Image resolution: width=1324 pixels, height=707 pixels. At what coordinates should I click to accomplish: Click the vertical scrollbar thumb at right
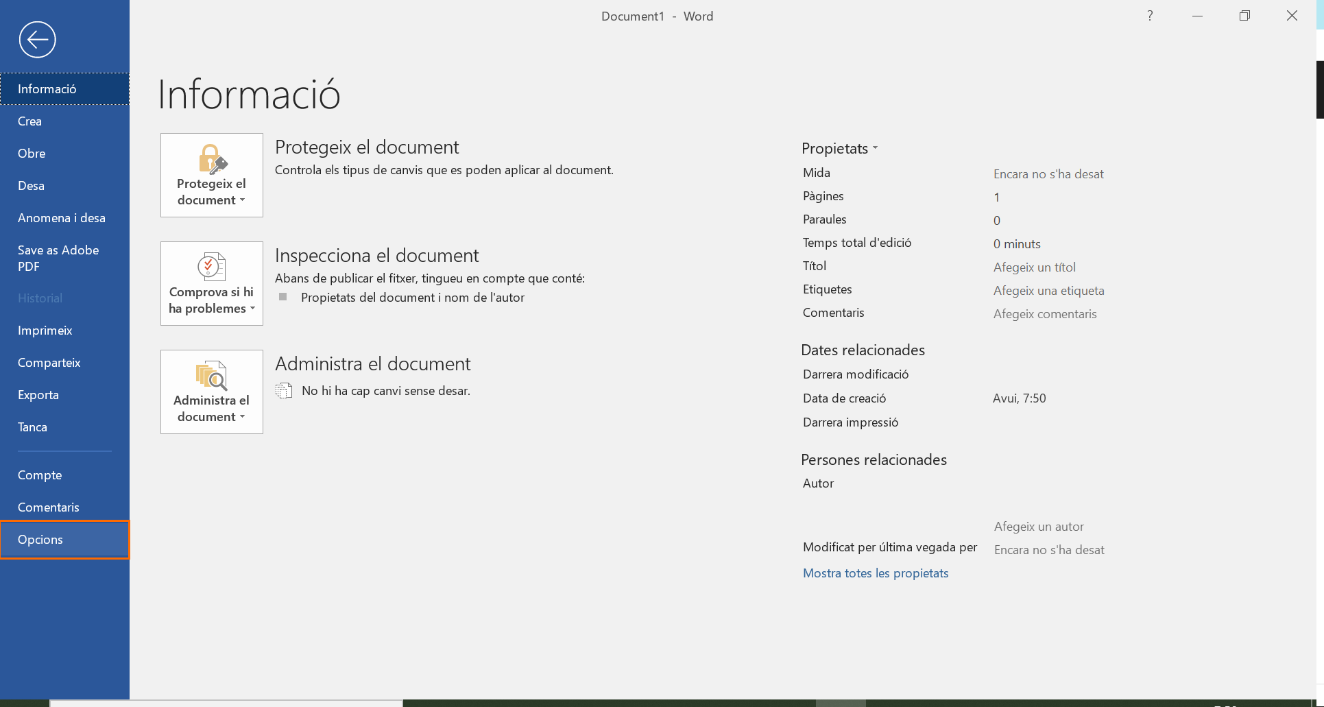pyautogui.click(x=1320, y=89)
